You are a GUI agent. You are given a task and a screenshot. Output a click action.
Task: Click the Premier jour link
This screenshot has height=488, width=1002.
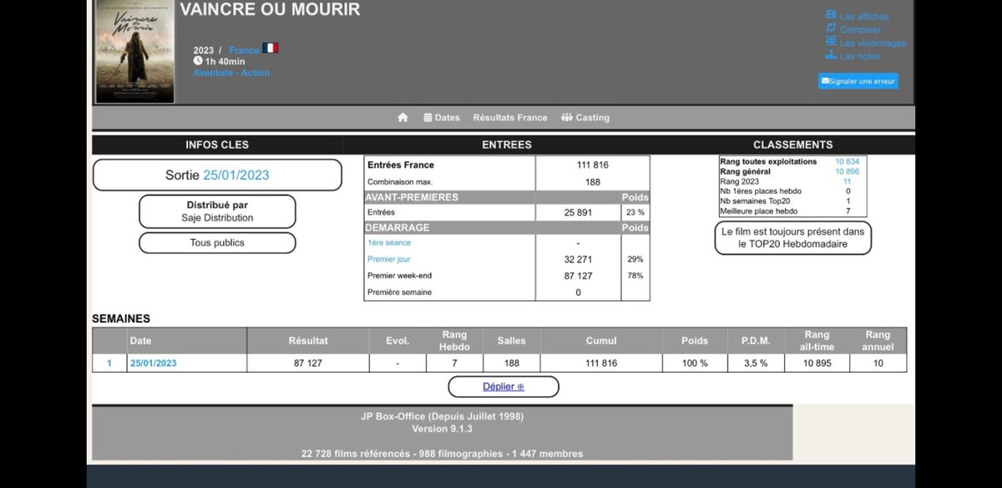click(x=389, y=259)
